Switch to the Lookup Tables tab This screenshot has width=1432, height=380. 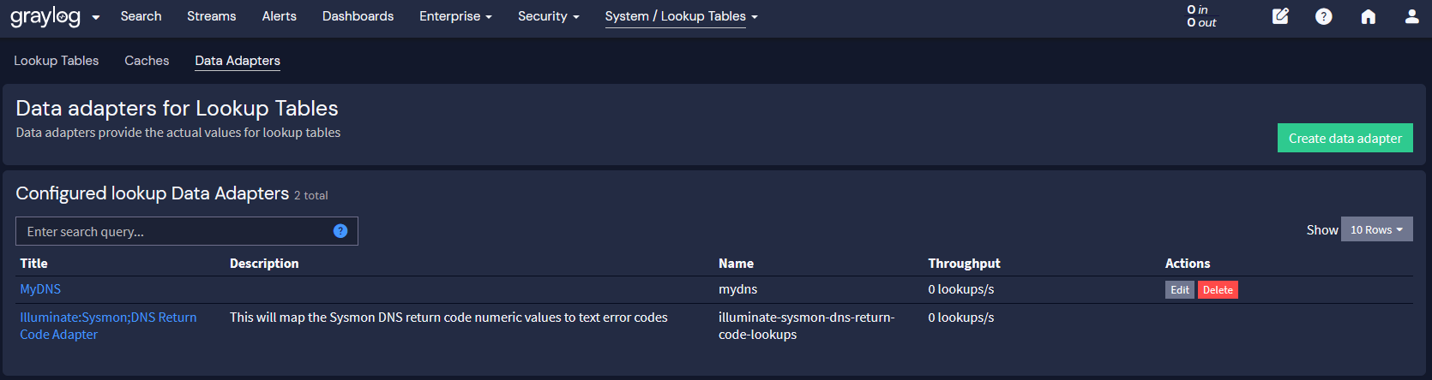56,61
